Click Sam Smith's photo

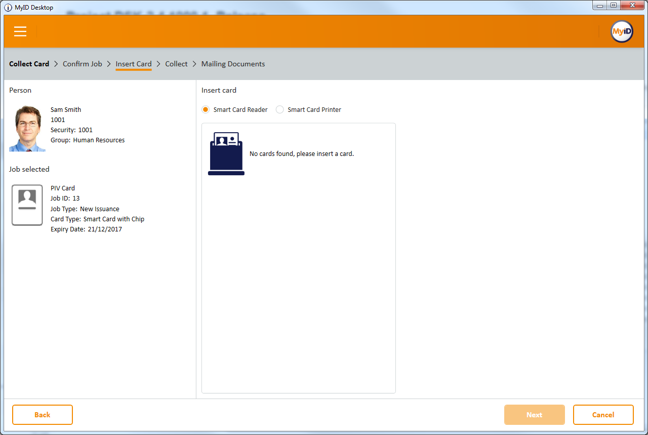pyautogui.click(x=27, y=129)
